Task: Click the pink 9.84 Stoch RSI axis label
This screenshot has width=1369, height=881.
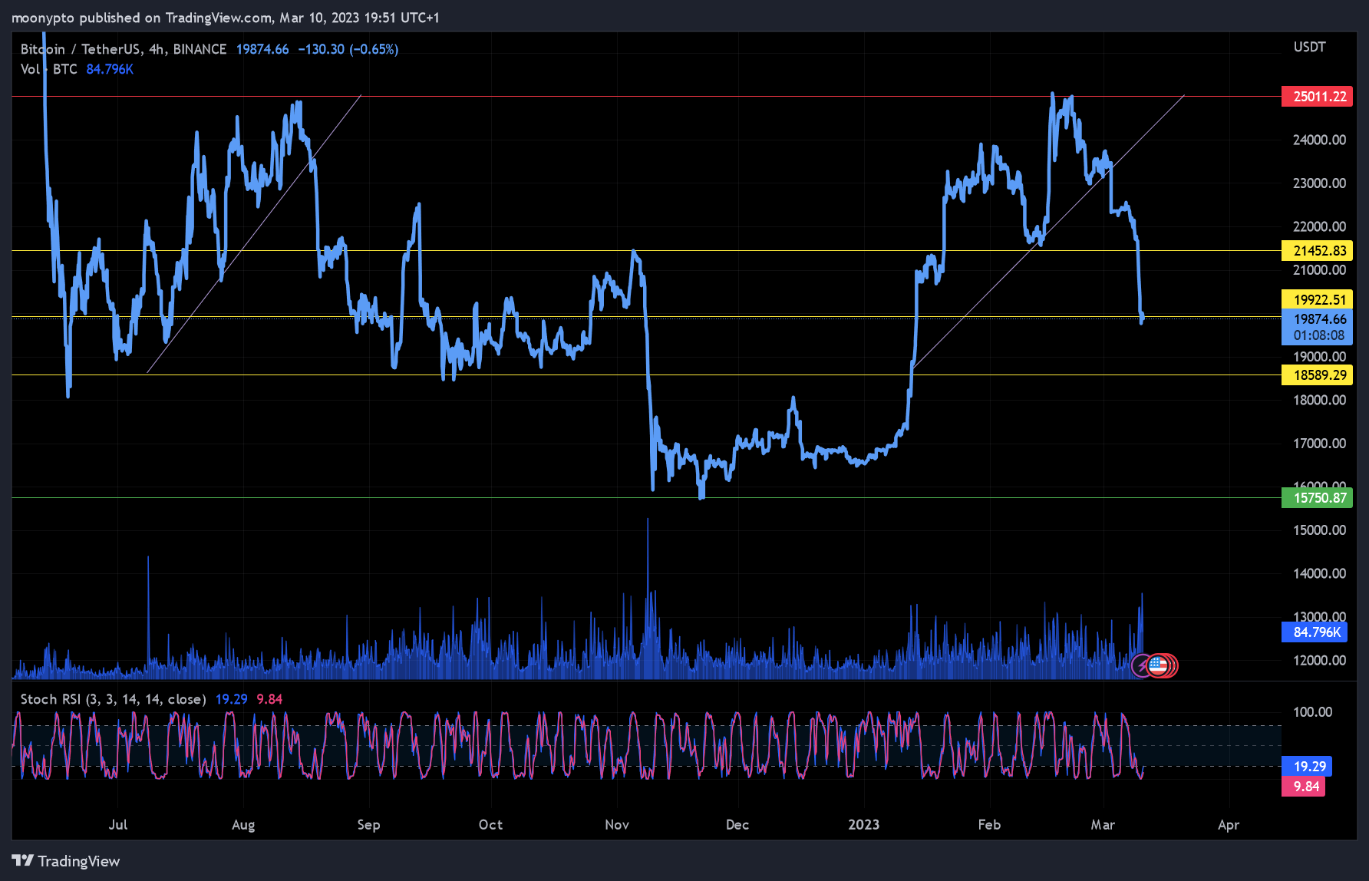Action: 1304,787
